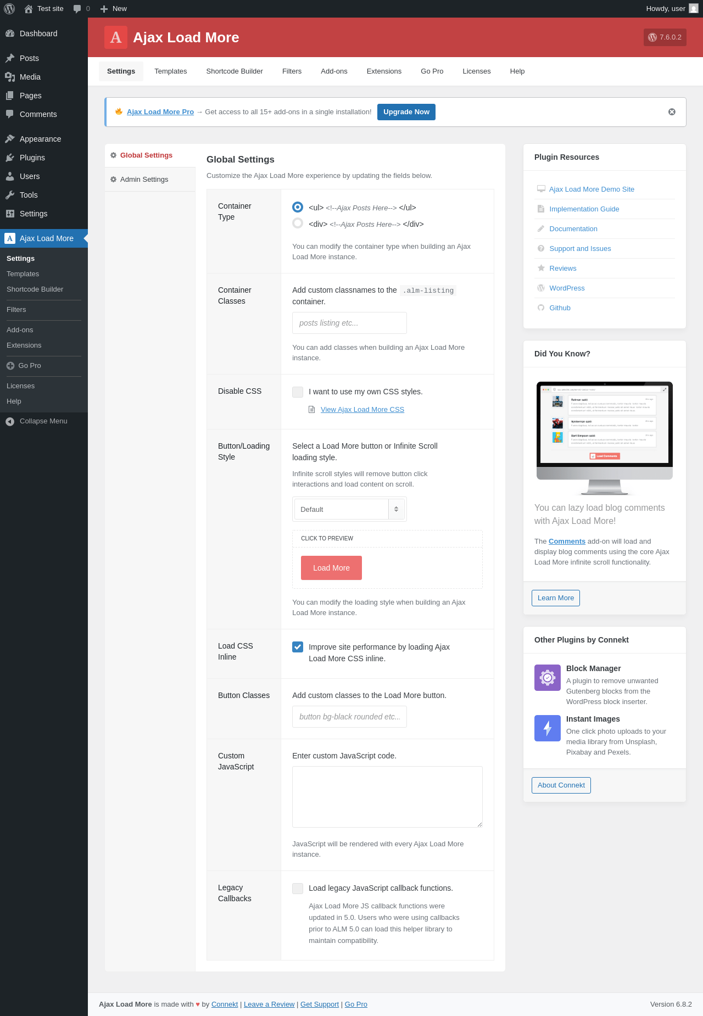Image resolution: width=703 pixels, height=1016 pixels.
Task: Dismiss the Pro upgrade notice with X icon
Action: [x=672, y=112]
